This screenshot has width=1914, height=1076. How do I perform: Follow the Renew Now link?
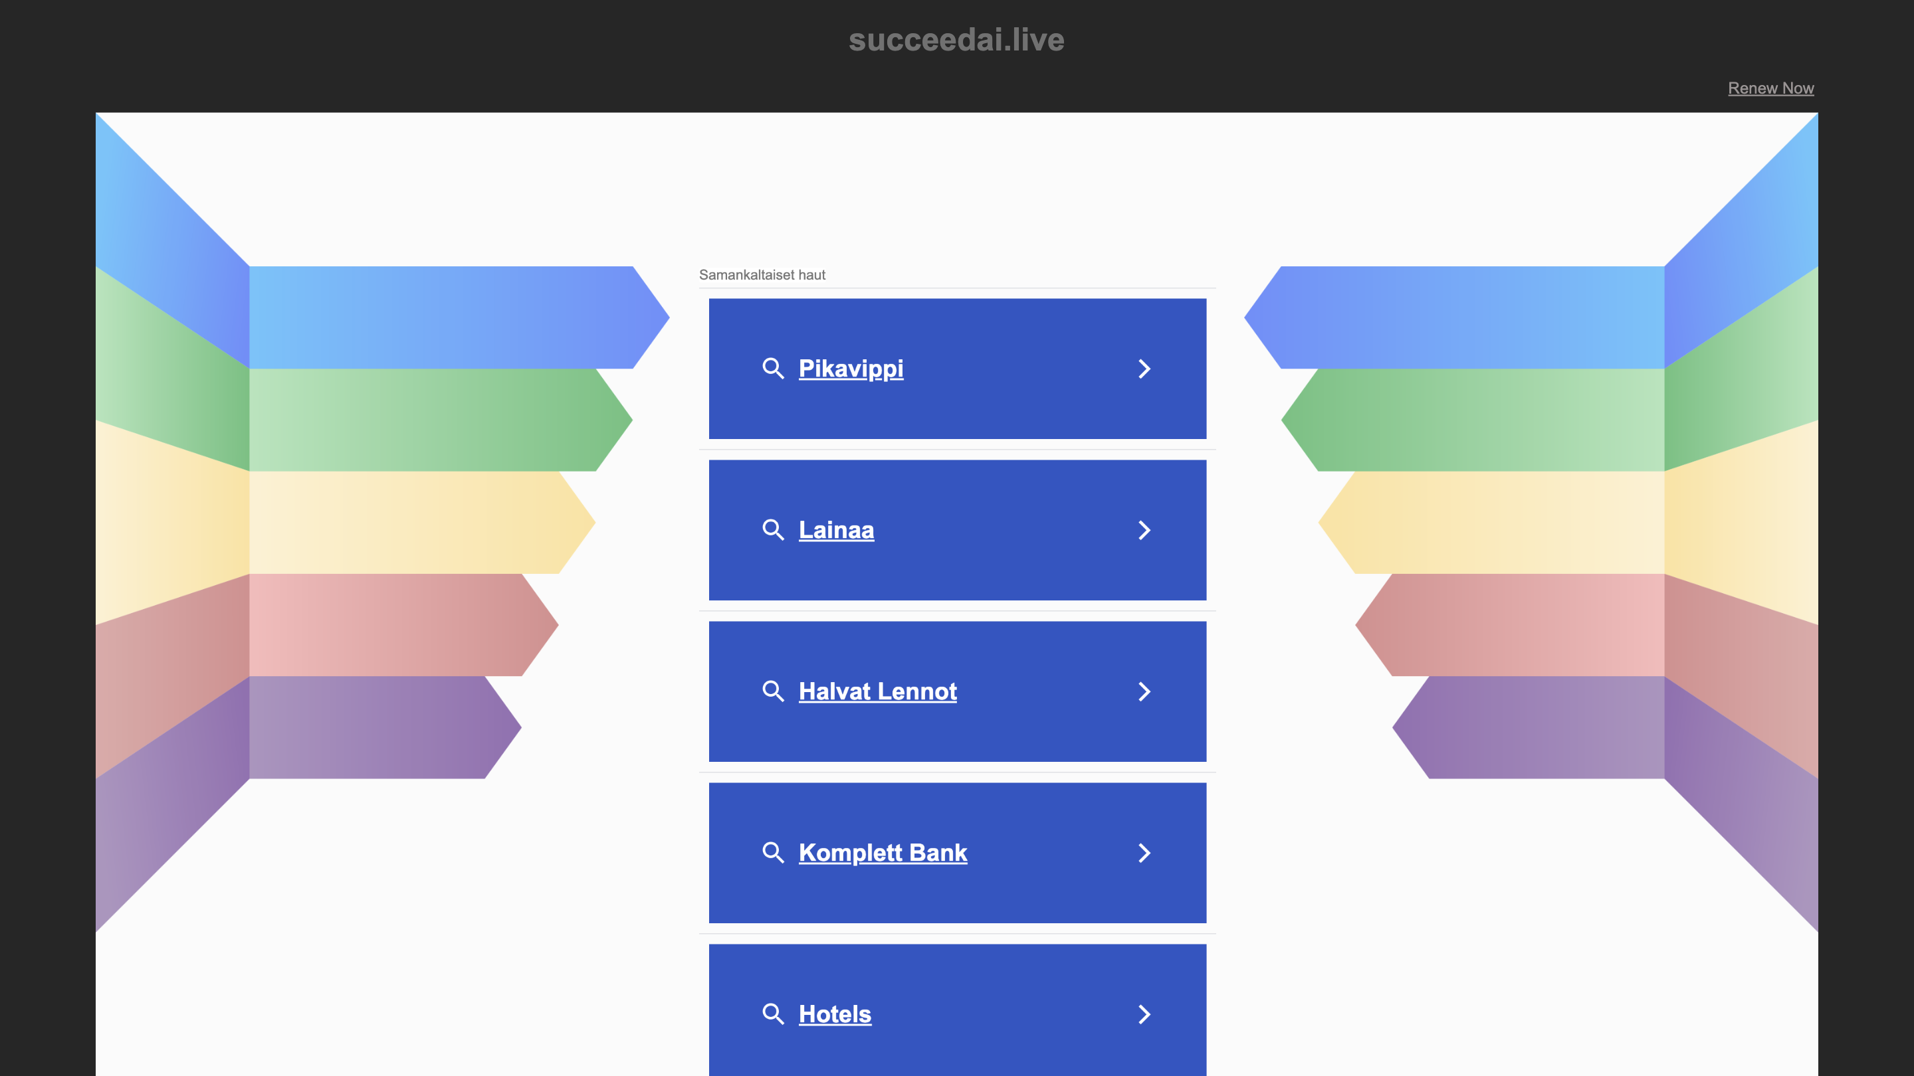tap(1770, 88)
